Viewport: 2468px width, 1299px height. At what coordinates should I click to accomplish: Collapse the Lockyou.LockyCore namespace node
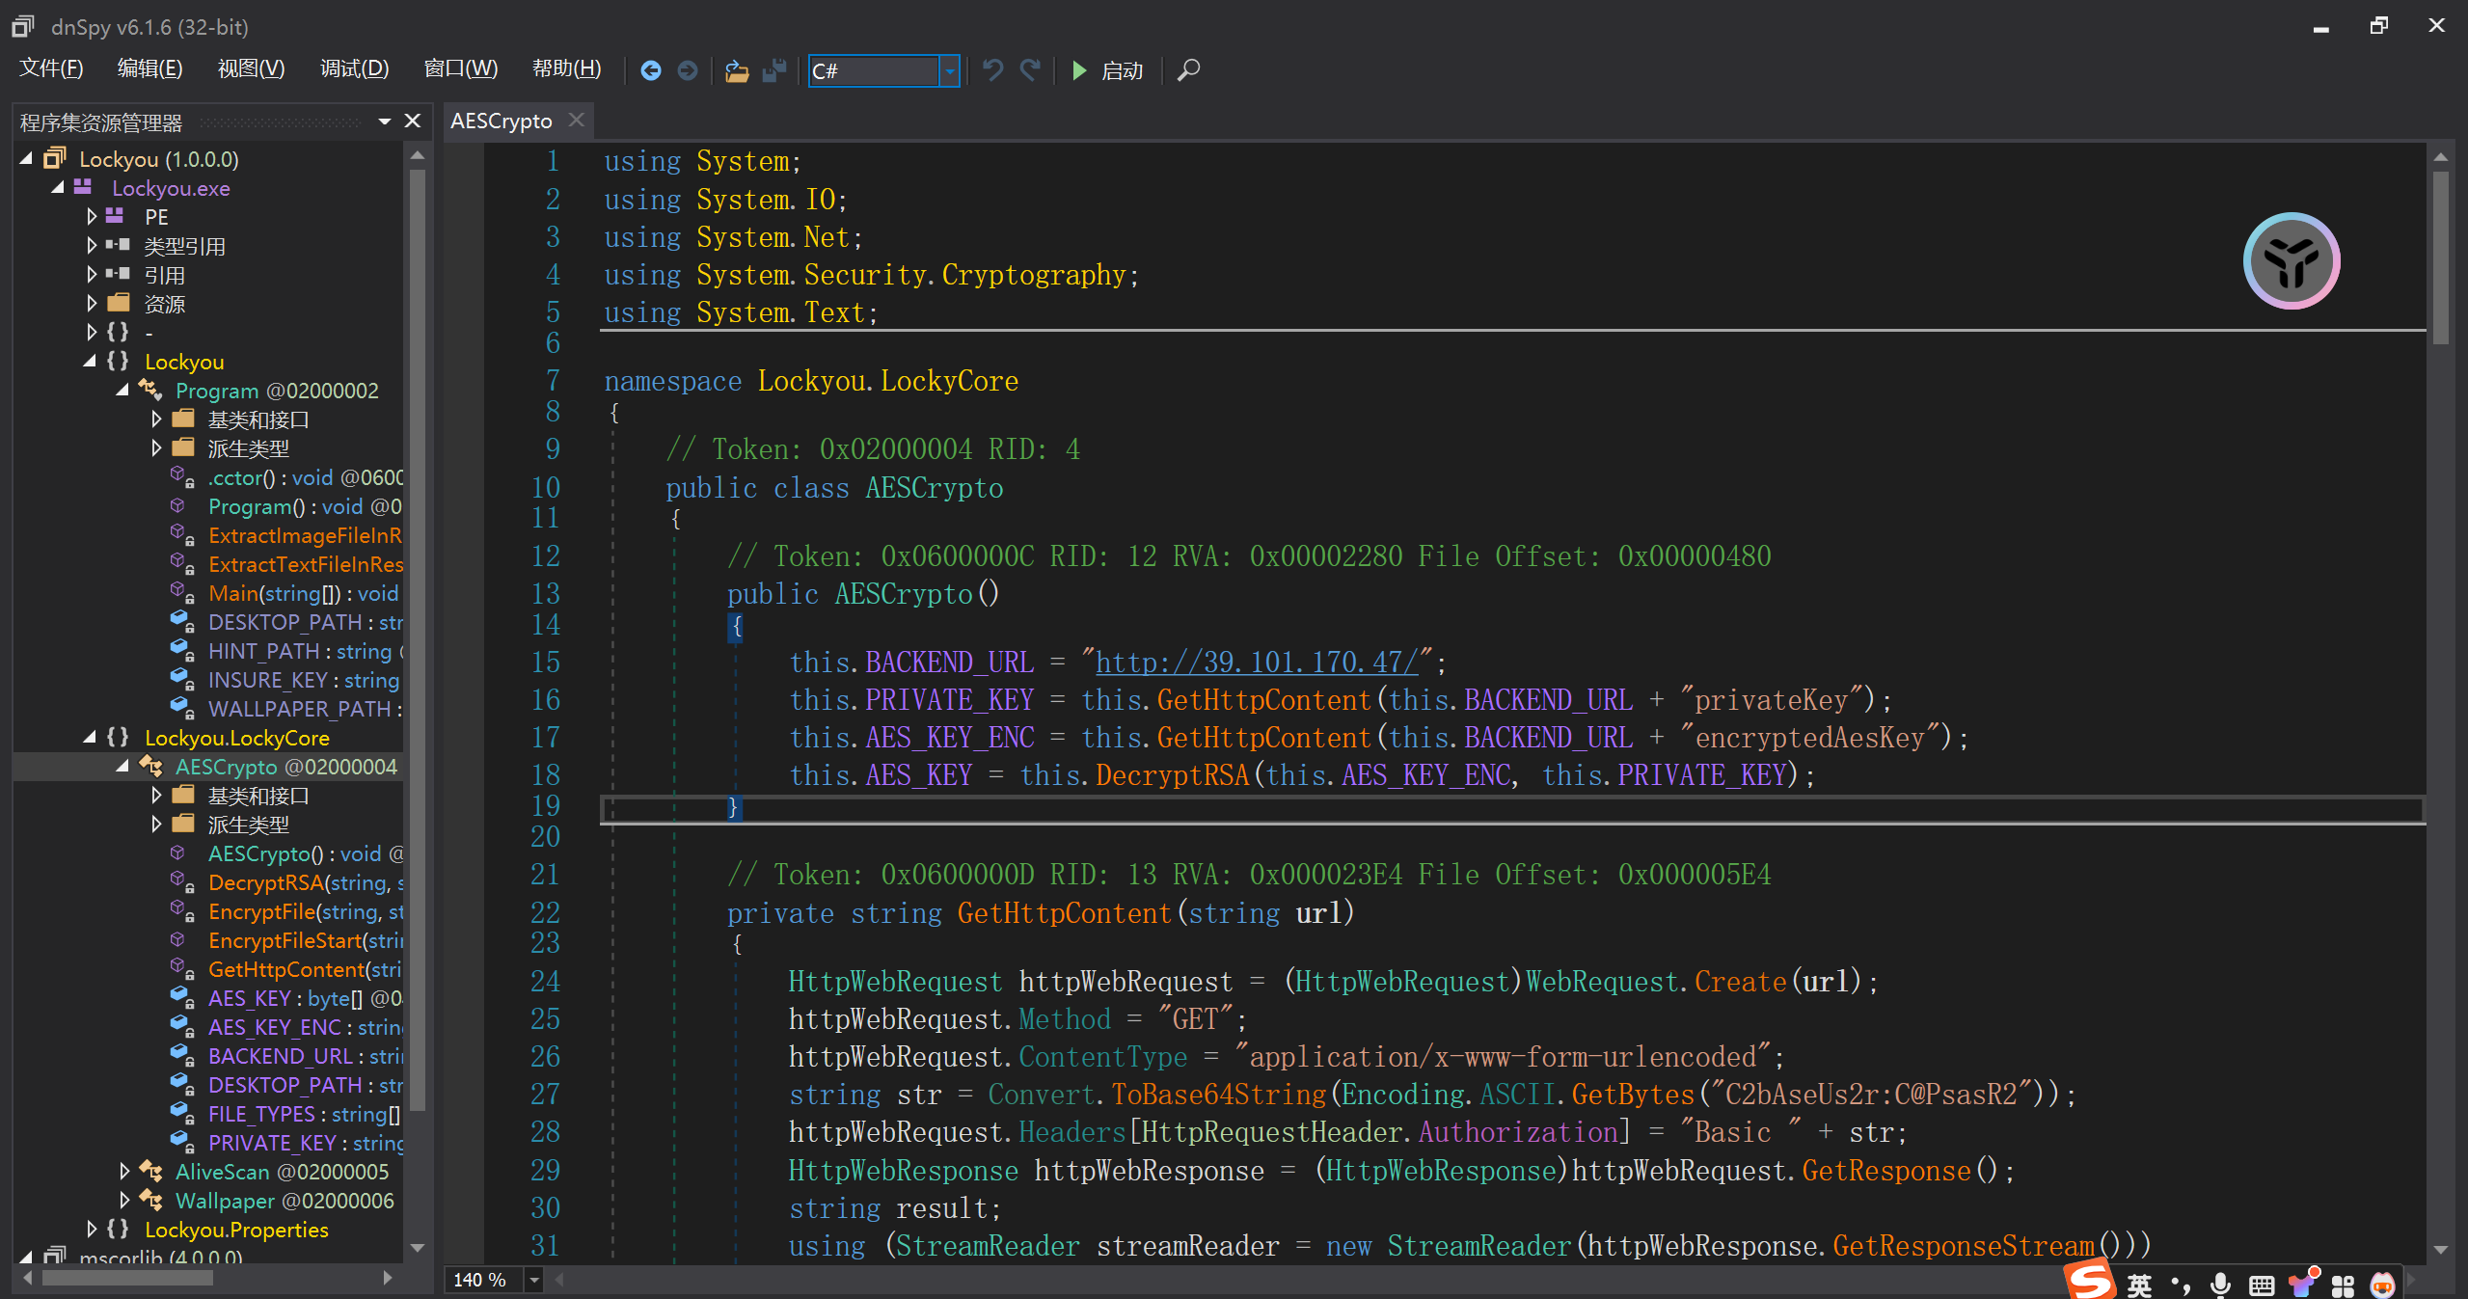(90, 738)
